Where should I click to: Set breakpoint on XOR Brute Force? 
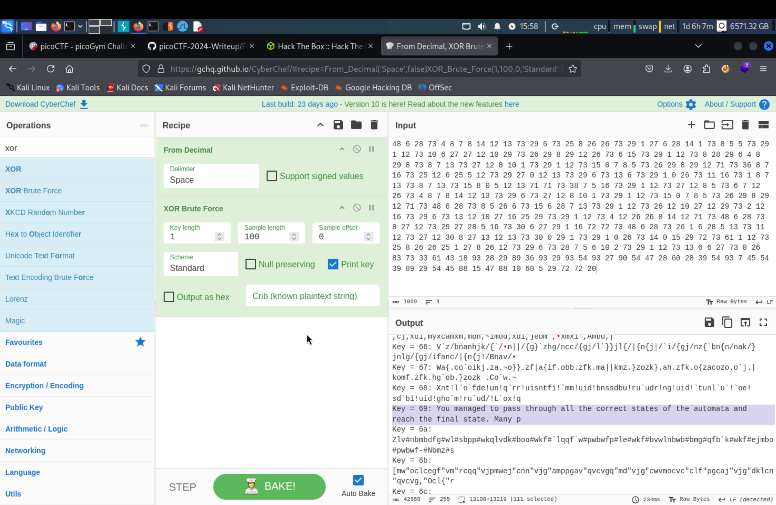(x=371, y=208)
